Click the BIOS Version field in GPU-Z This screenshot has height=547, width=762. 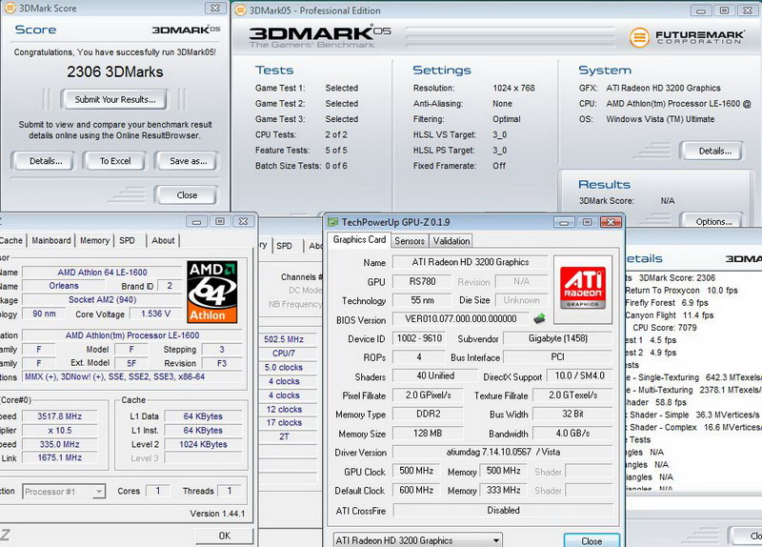tap(461, 319)
